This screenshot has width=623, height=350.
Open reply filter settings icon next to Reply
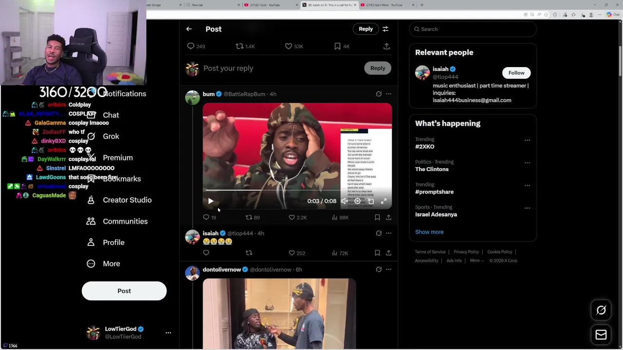[385, 29]
